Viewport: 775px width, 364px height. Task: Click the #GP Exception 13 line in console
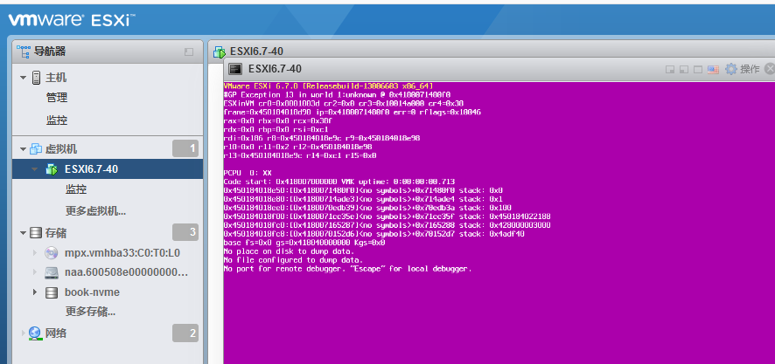pos(337,94)
